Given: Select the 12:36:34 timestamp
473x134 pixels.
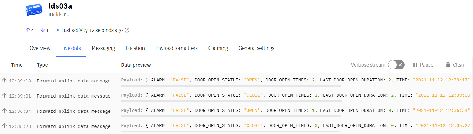Looking at the screenshot, I should click(20, 111).
